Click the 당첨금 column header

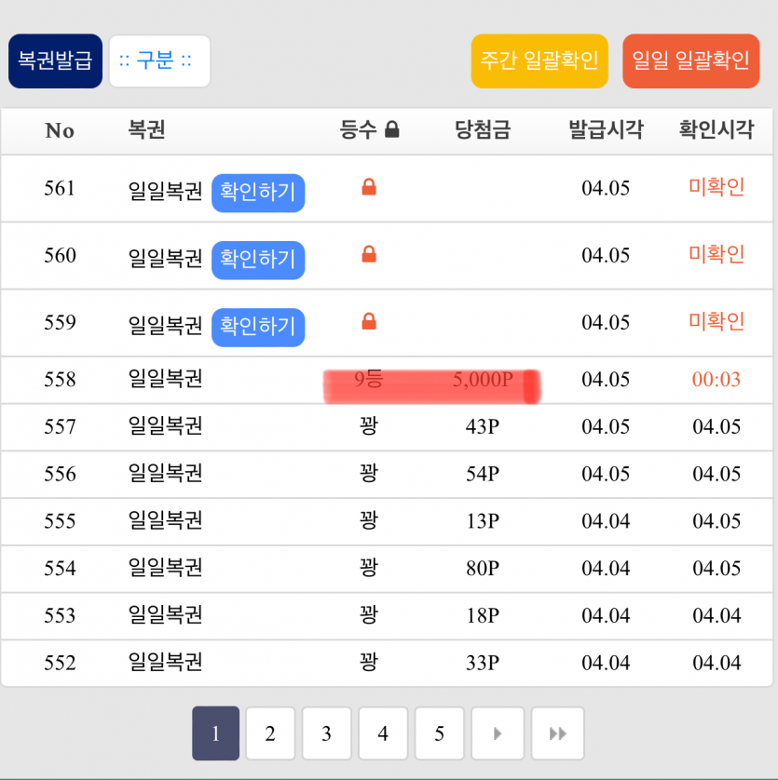[483, 129]
